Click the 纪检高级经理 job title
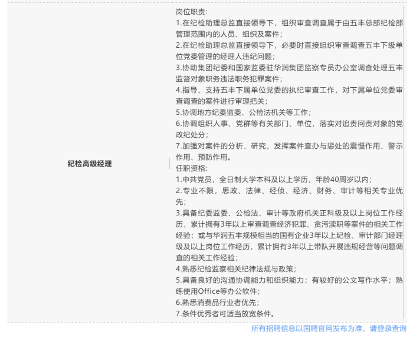Screen dimensions: 413x342 (x=90, y=164)
